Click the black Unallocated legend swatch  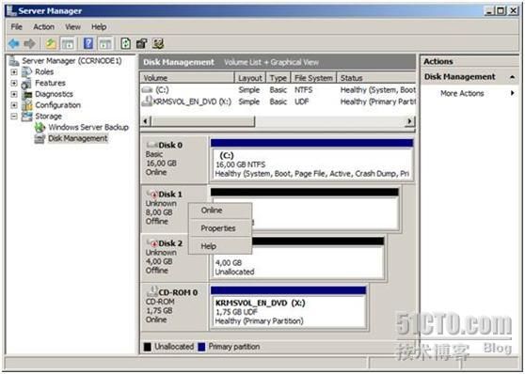click(148, 347)
